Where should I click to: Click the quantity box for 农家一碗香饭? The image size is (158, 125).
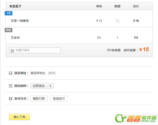click(x=117, y=21)
